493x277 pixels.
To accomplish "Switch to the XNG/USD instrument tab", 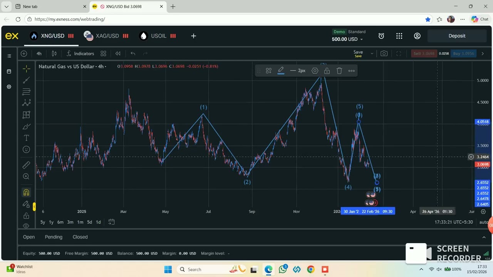I will tap(52, 36).
